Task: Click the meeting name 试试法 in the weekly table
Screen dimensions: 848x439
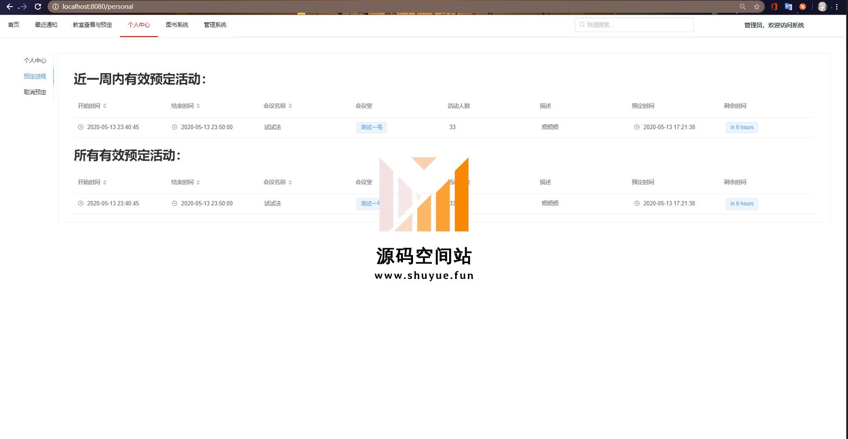Action: 272,127
